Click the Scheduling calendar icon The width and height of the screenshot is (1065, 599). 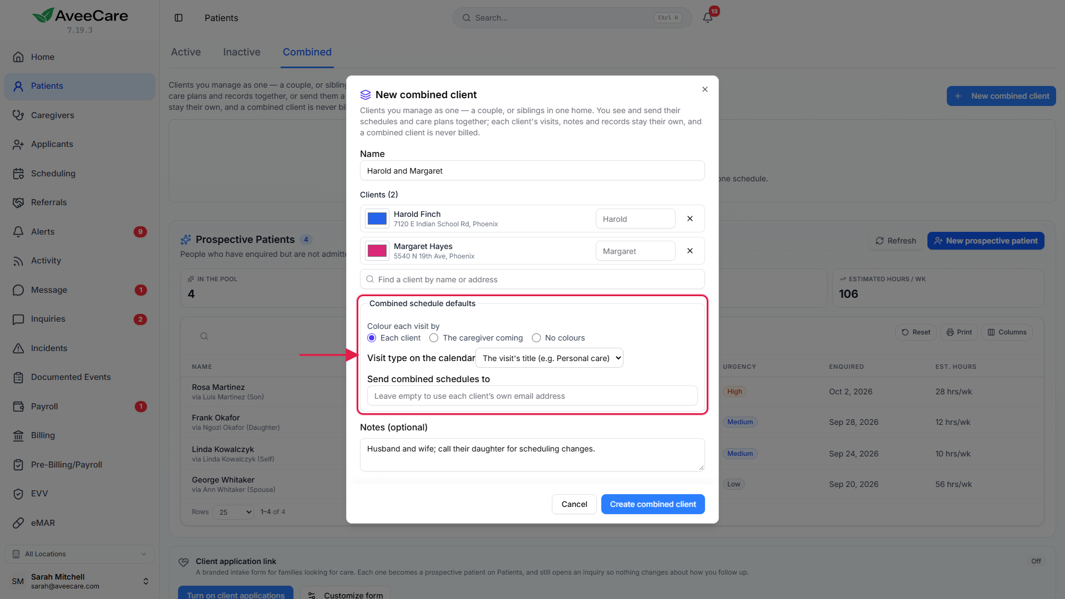[x=18, y=174]
